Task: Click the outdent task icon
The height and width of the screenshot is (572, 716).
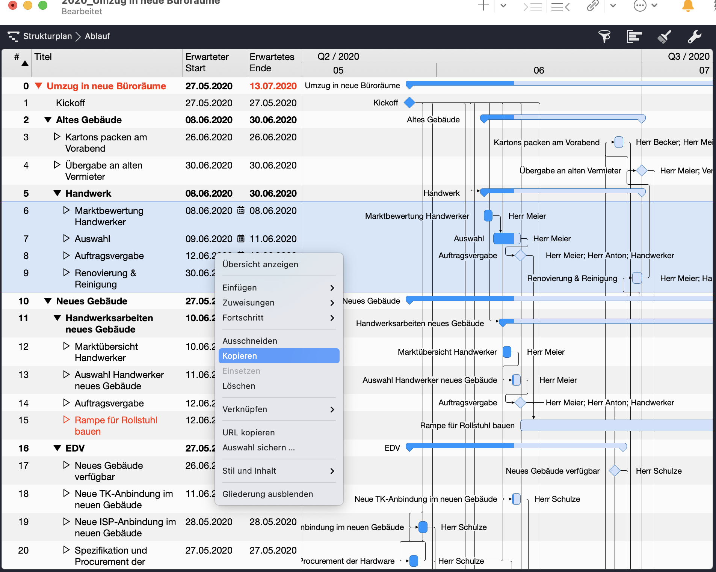Action: [560, 6]
